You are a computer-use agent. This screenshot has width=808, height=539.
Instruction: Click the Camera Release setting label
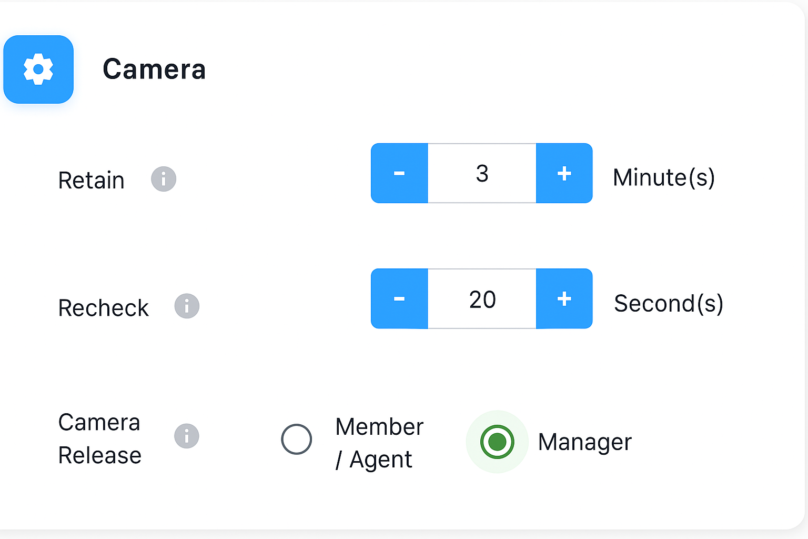(x=99, y=438)
